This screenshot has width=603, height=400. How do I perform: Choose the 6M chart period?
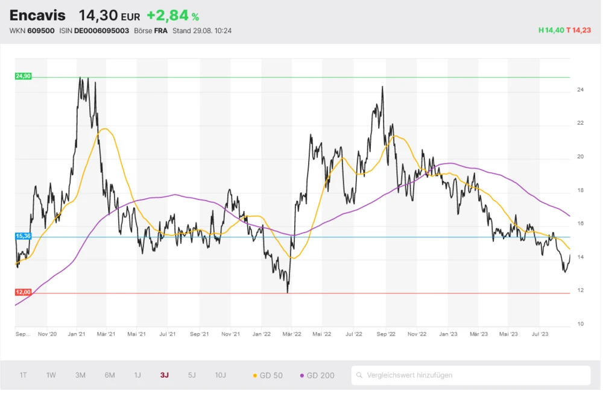pos(110,375)
